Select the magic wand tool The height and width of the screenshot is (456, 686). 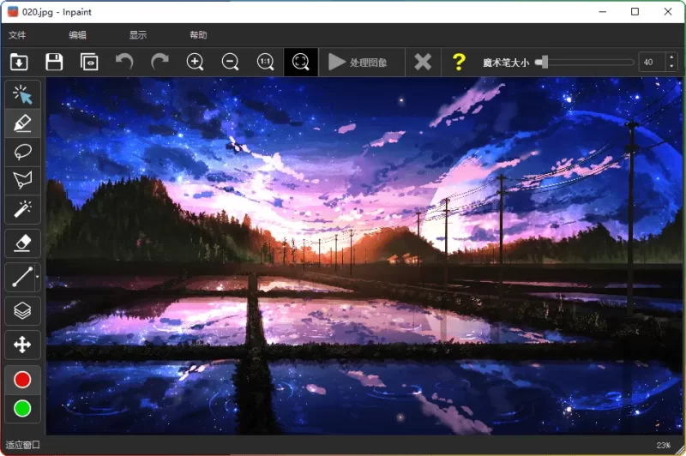23,209
